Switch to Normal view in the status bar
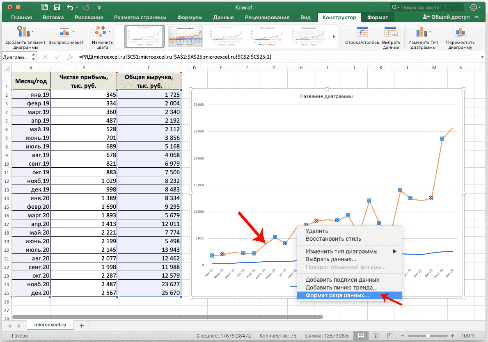Screen dimensions: 488x342 point(361,335)
